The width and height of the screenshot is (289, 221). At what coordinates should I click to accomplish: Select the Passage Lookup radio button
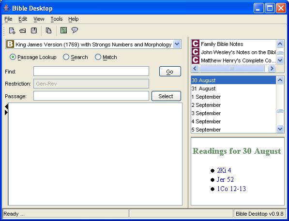(13, 57)
